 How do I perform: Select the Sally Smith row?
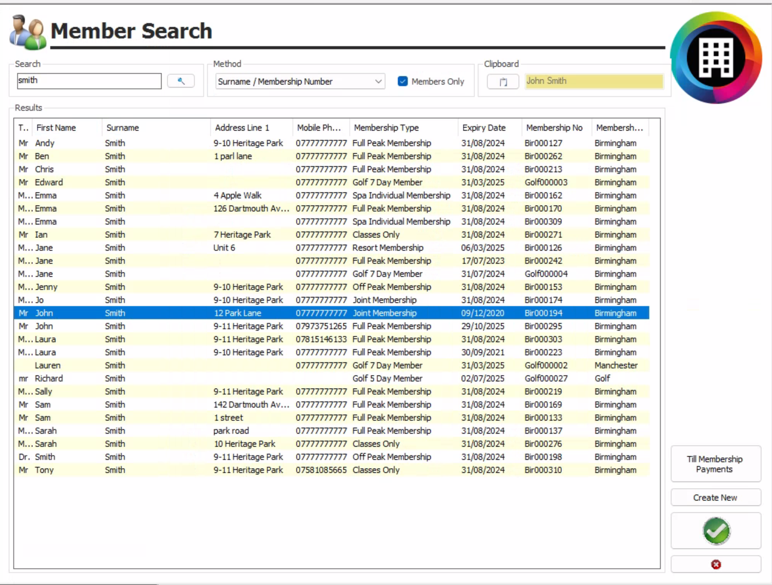(332, 392)
